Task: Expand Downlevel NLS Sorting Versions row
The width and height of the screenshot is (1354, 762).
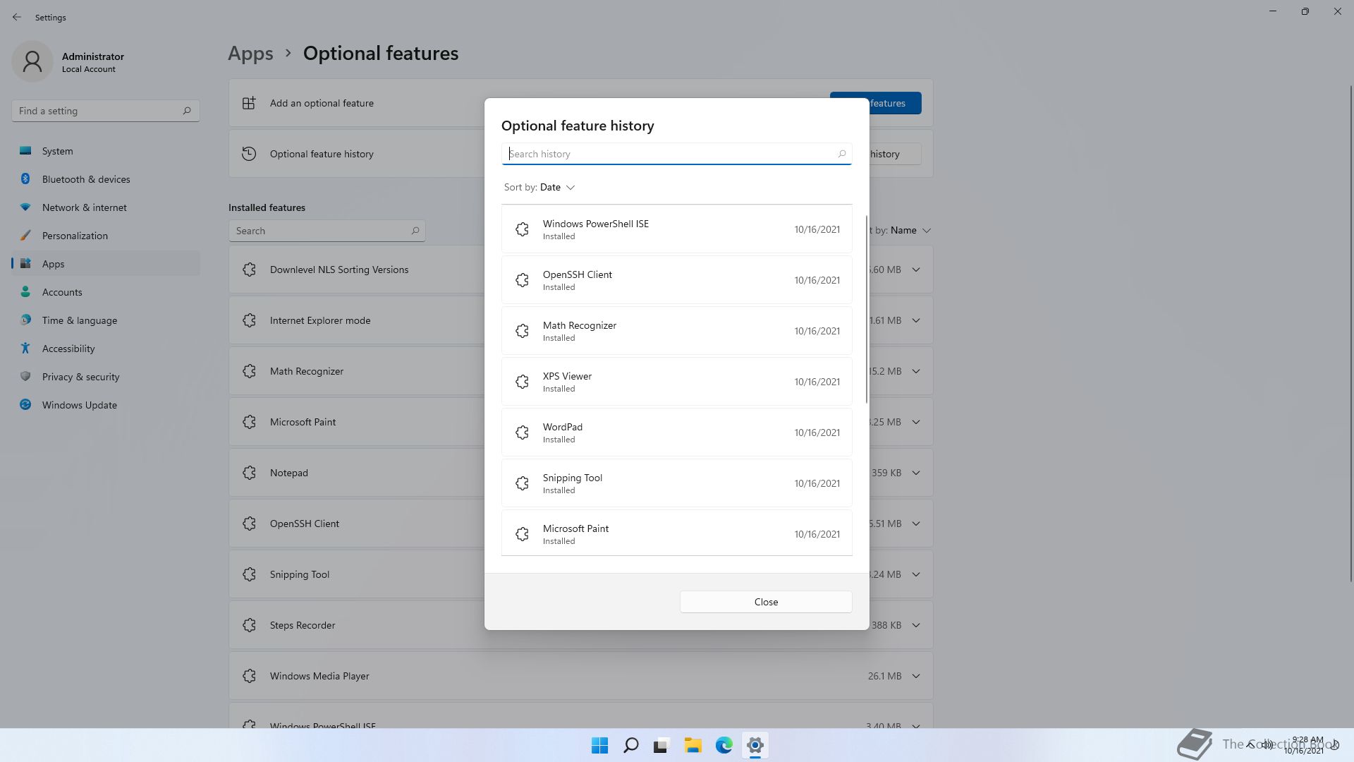Action: [x=916, y=270]
